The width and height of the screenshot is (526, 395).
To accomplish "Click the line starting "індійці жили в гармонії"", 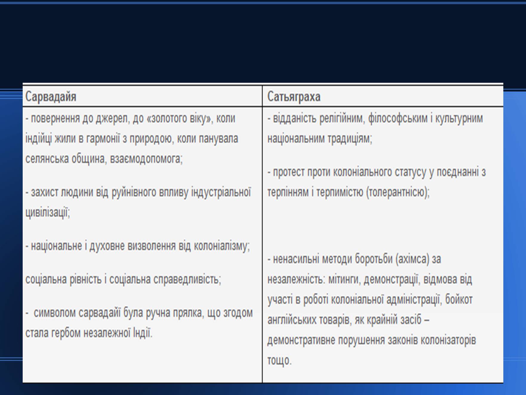I will pyautogui.click(x=132, y=139).
